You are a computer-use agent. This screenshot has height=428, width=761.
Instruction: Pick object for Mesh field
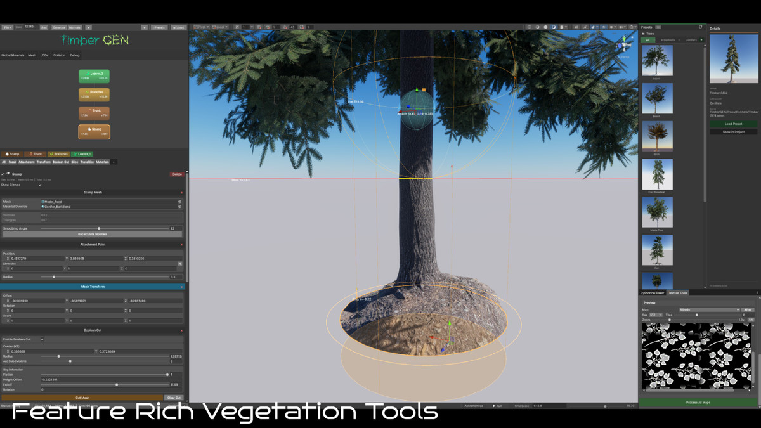179,202
